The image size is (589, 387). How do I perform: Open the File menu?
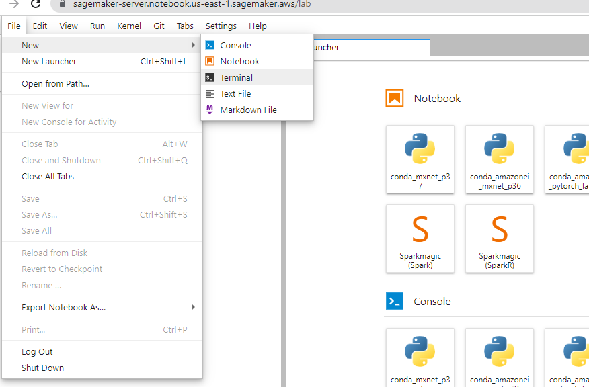[x=14, y=26]
